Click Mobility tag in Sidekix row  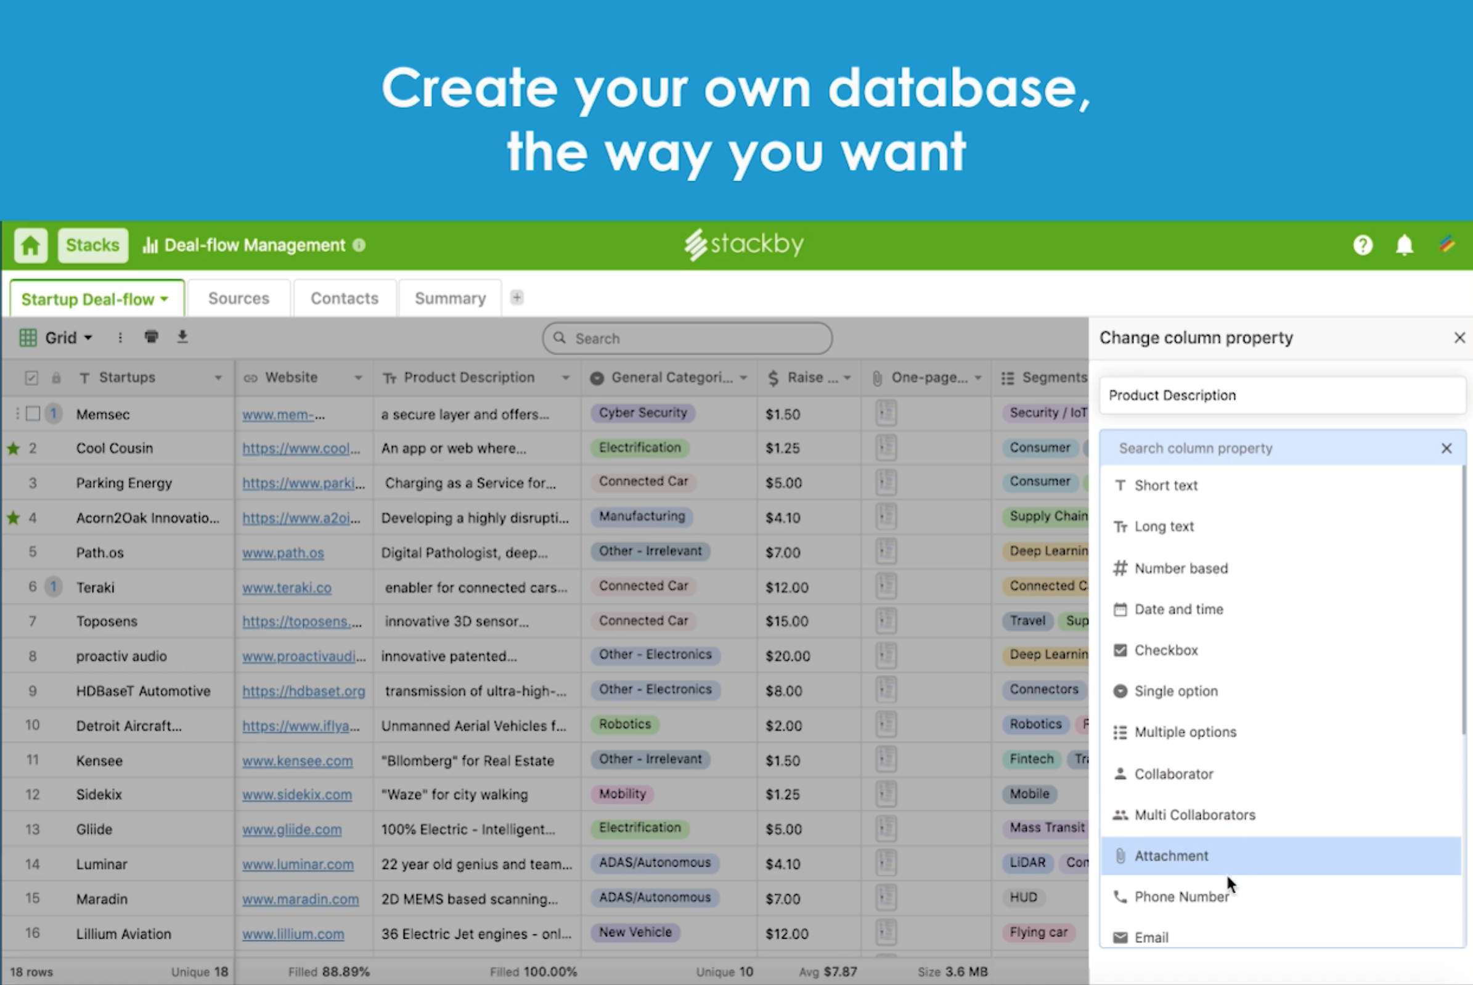click(622, 794)
